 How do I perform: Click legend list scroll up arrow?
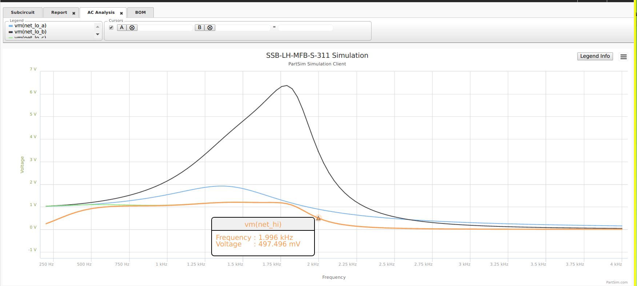[x=97, y=27]
